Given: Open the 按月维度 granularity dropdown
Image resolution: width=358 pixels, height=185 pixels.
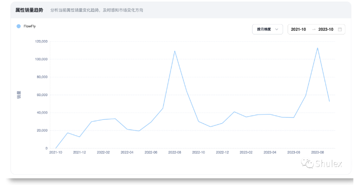Looking at the screenshot, I should (x=268, y=29).
